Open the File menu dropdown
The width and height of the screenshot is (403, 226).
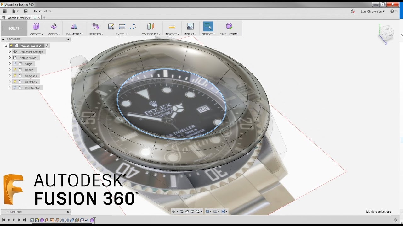click(x=15, y=11)
